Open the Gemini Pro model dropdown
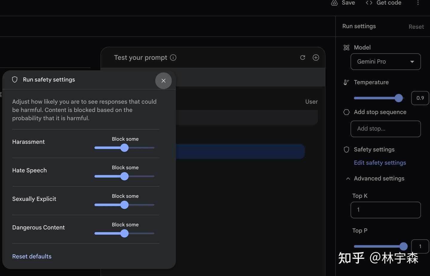The width and height of the screenshot is (430, 276). [386, 62]
